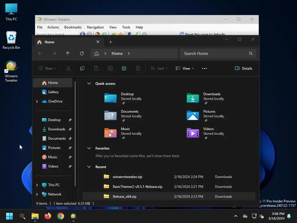
Task: Open Bookmarks menu in Winaero Tweaker
Action: 73,27
